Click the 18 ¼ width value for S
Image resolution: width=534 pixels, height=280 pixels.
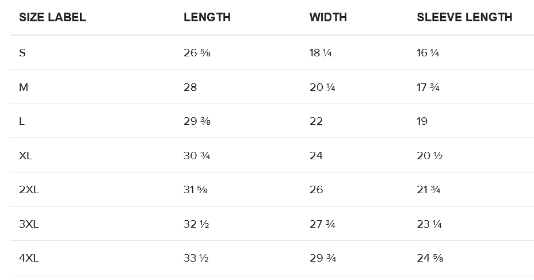321,53
